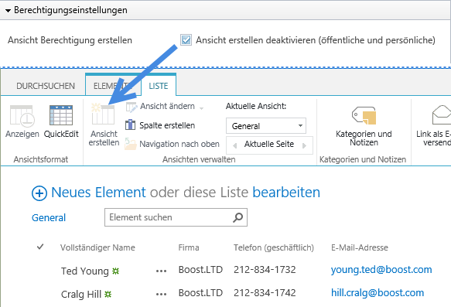Switch to QuickEdit grid view icon
The width and height of the screenshot is (451, 307).
click(61, 115)
